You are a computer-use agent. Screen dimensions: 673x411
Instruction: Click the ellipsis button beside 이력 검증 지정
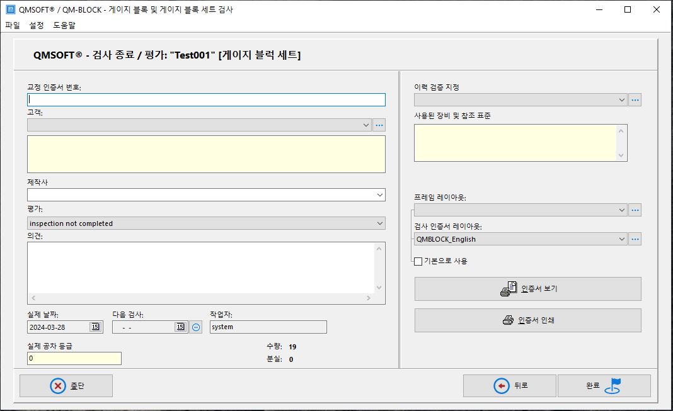(x=635, y=100)
